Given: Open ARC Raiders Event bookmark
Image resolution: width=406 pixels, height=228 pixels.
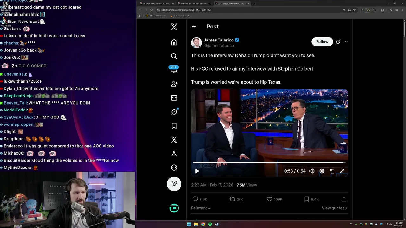Looking at the screenshot, I should pos(181,16).
